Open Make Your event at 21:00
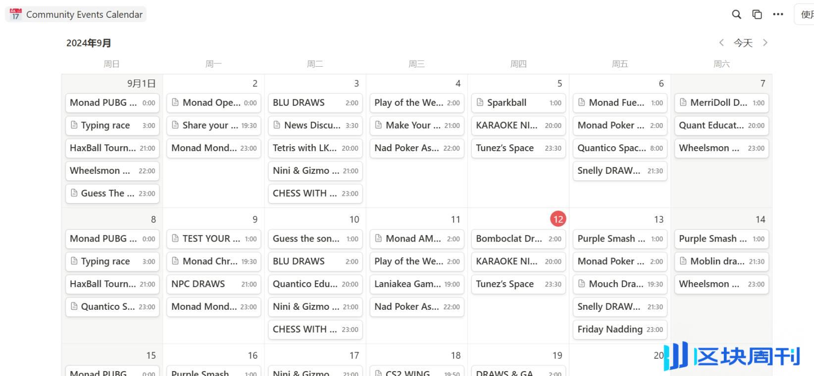This screenshot has height=376, width=814. [417, 125]
